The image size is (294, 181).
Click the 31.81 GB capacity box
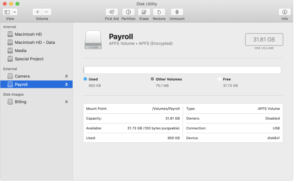click(x=264, y=40)
